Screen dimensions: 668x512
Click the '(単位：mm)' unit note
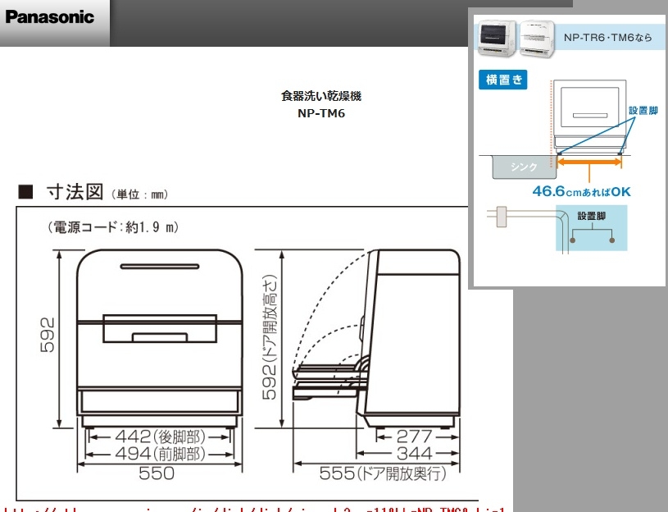(x=139, y=194)
